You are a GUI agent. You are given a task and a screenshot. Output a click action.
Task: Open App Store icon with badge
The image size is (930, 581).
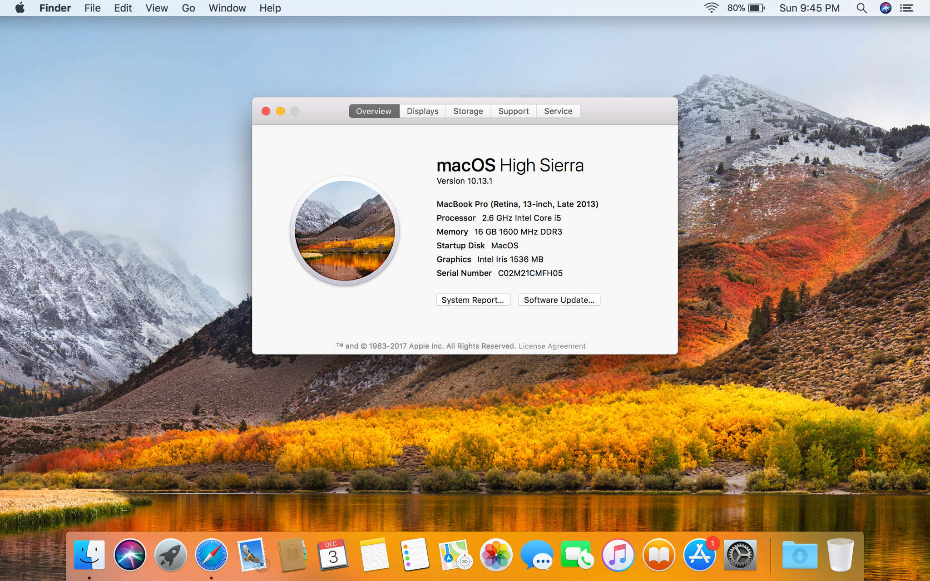pos(700,555)
